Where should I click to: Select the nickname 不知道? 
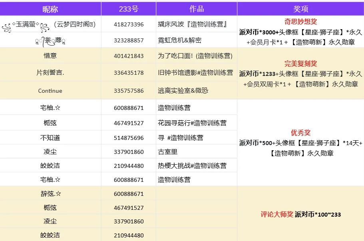tap(50, 138)
